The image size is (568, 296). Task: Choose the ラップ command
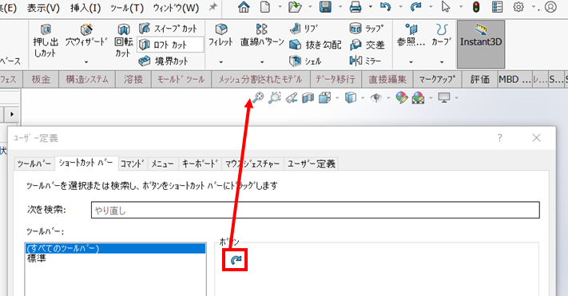pyautogui.click(x=366, y=28)
